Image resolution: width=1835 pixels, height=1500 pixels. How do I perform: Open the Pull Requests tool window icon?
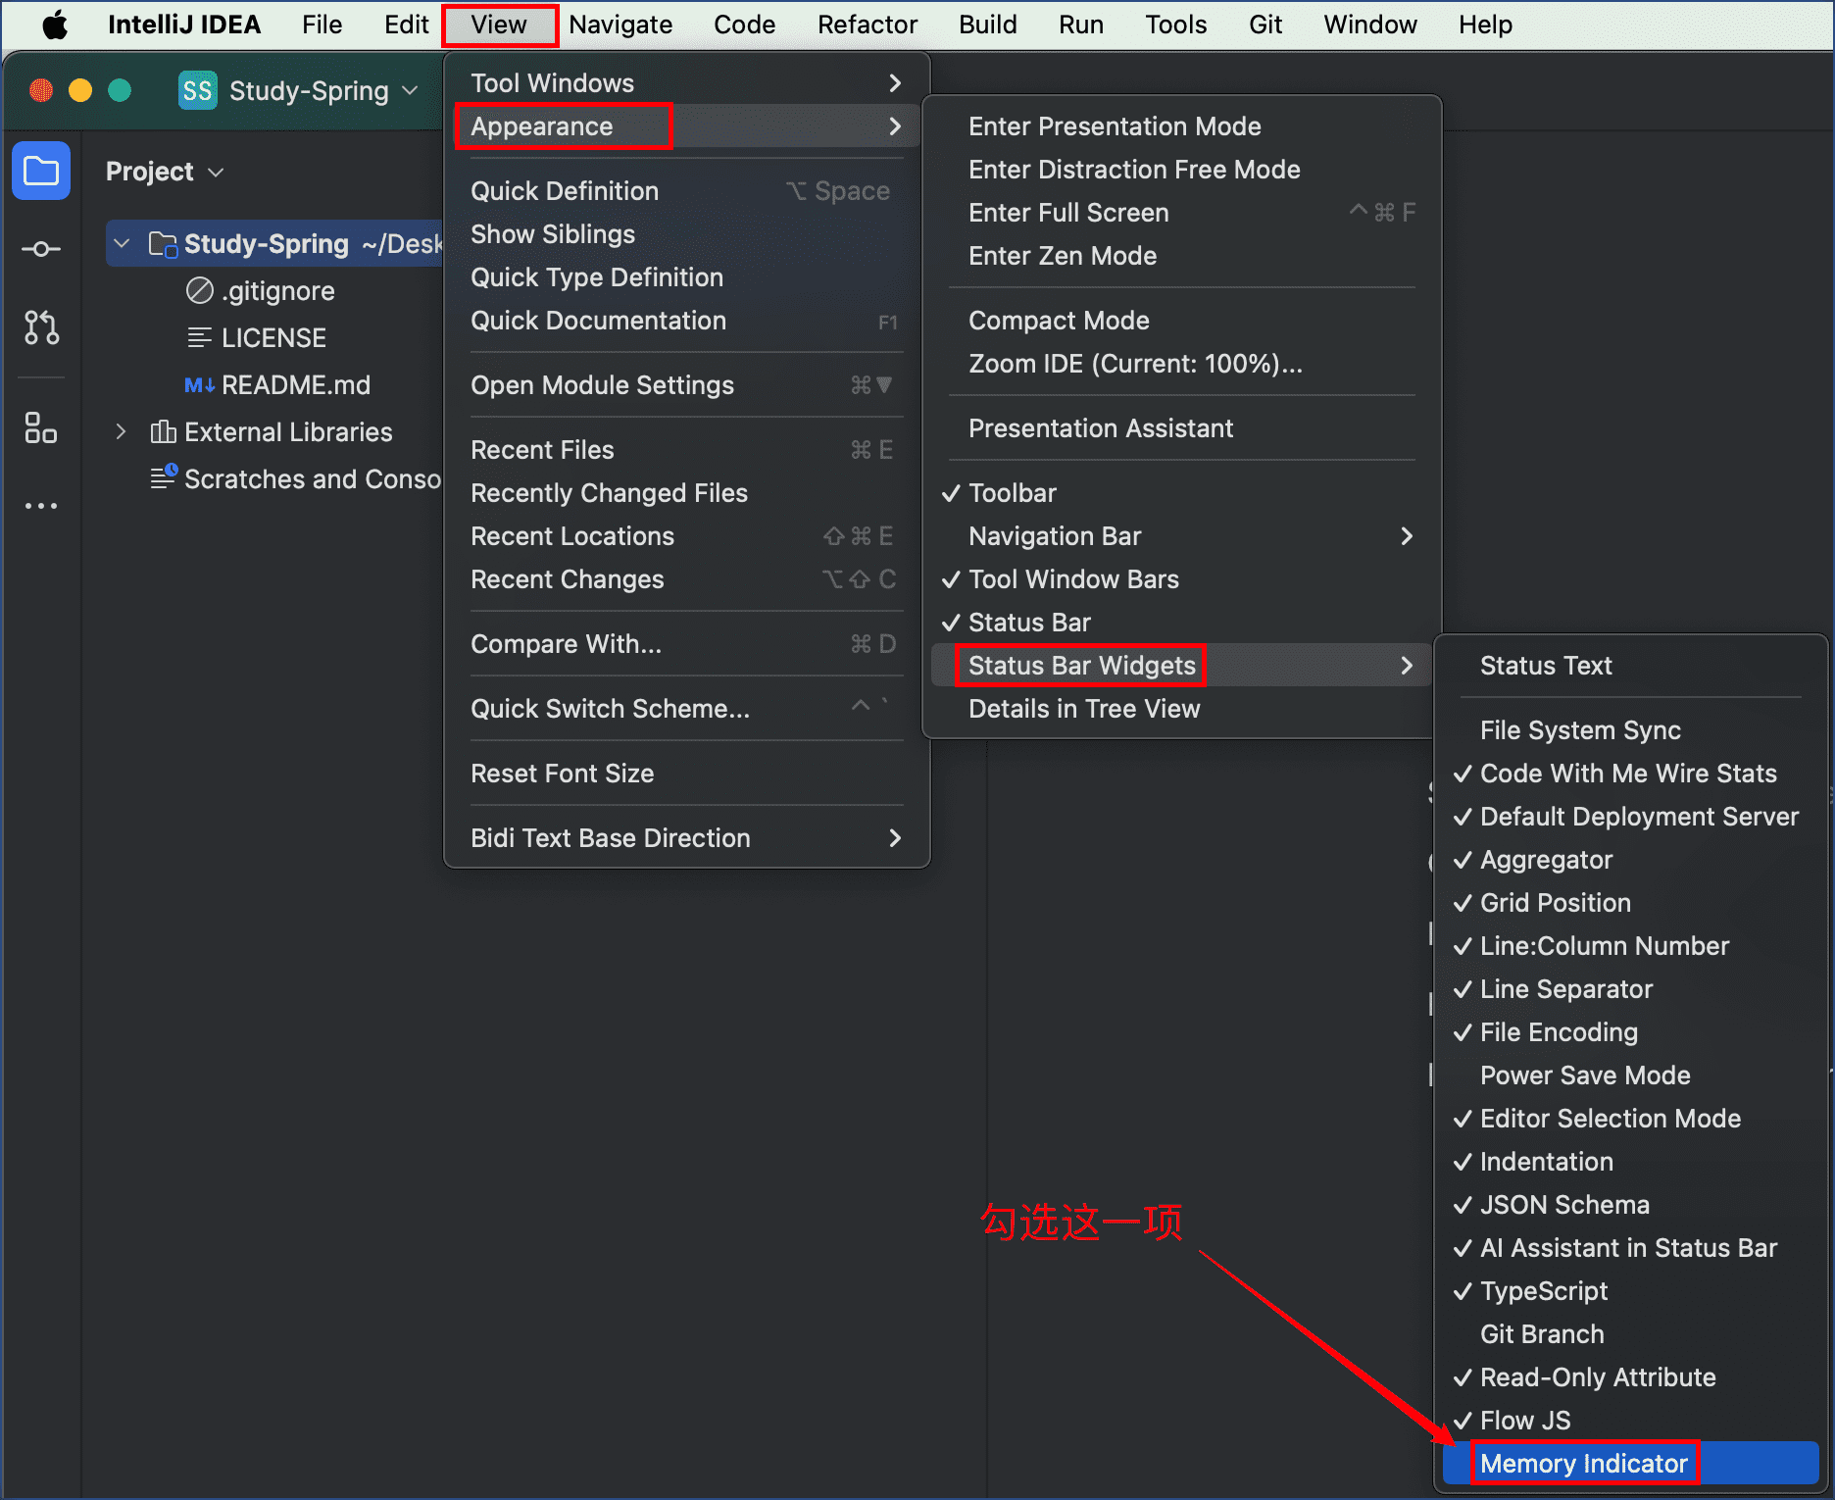pyautogui.click(x=41, y=327)
